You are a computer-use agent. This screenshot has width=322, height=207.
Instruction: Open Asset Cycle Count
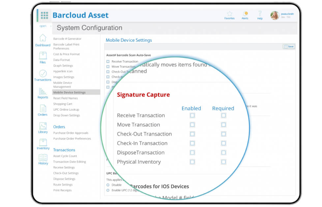[x=65, y=156]
